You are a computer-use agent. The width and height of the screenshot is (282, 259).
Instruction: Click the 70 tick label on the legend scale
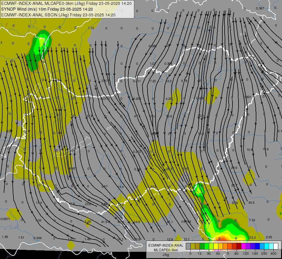click(x=227, y=254)
